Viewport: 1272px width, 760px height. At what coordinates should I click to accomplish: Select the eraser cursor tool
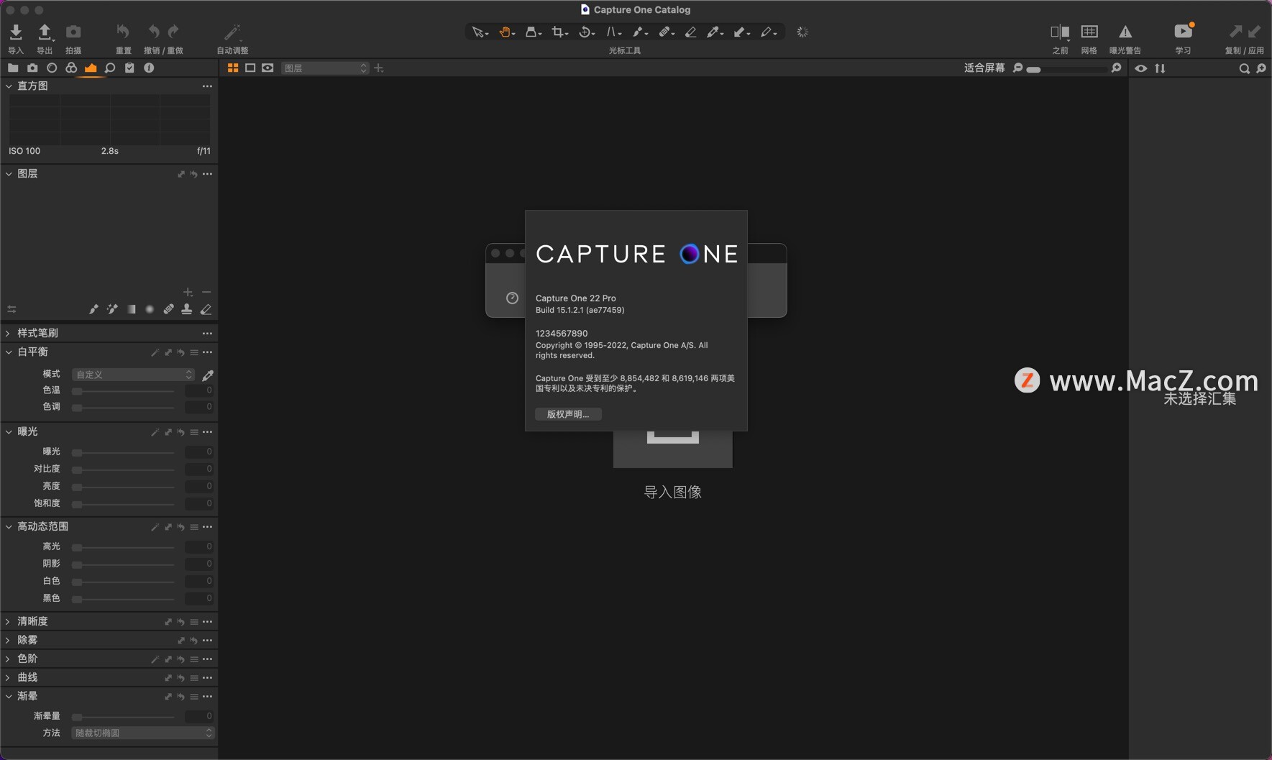(x=691, y=32)
